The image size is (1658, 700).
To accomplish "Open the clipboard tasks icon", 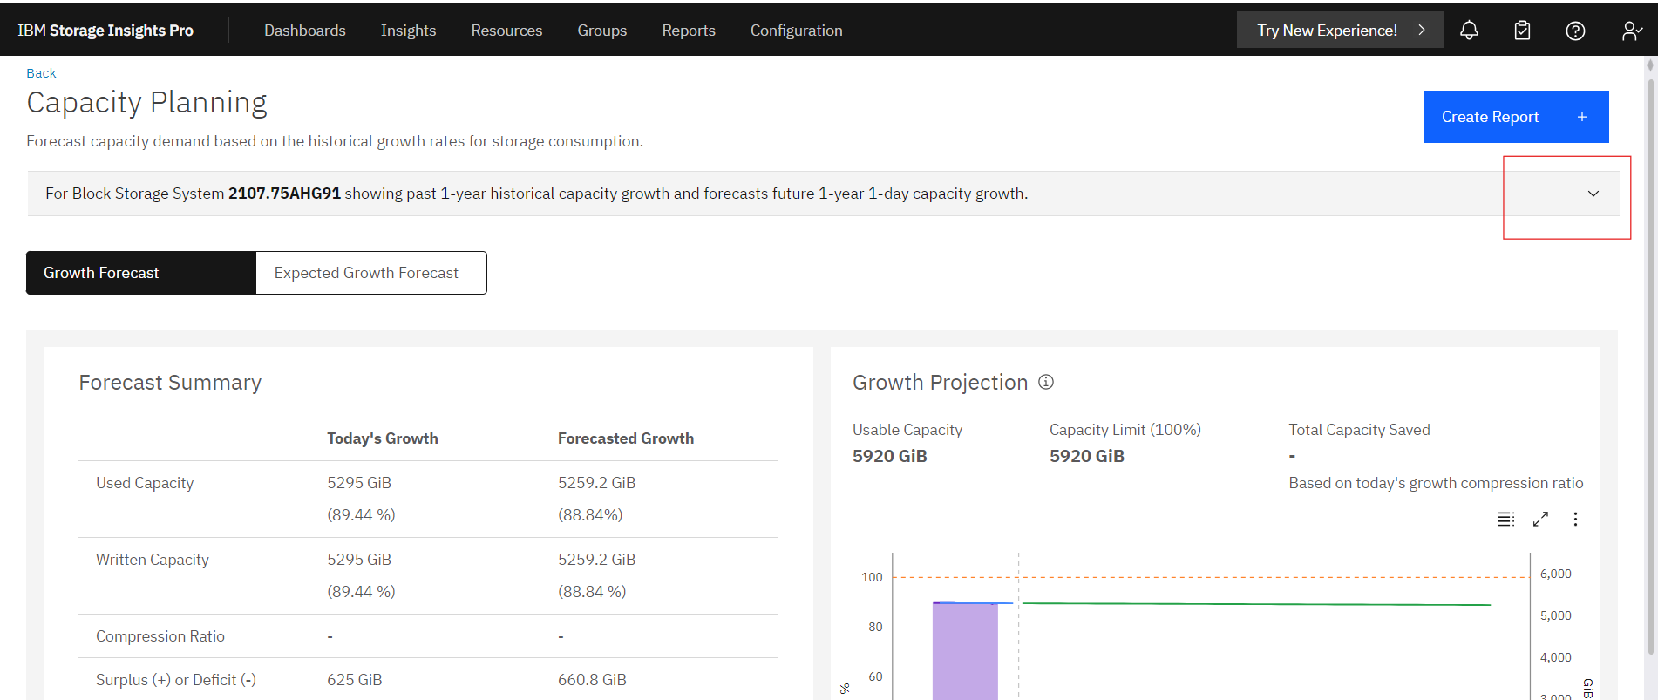I will click(1522, 31).
